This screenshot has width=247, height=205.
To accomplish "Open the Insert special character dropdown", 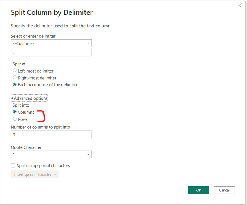I will coord(35,174).
